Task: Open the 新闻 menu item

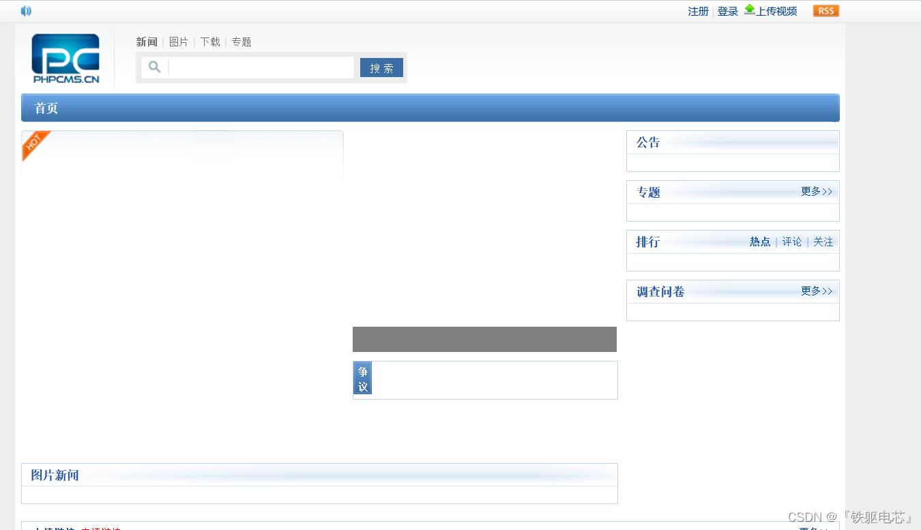Action: pos(147,42)
